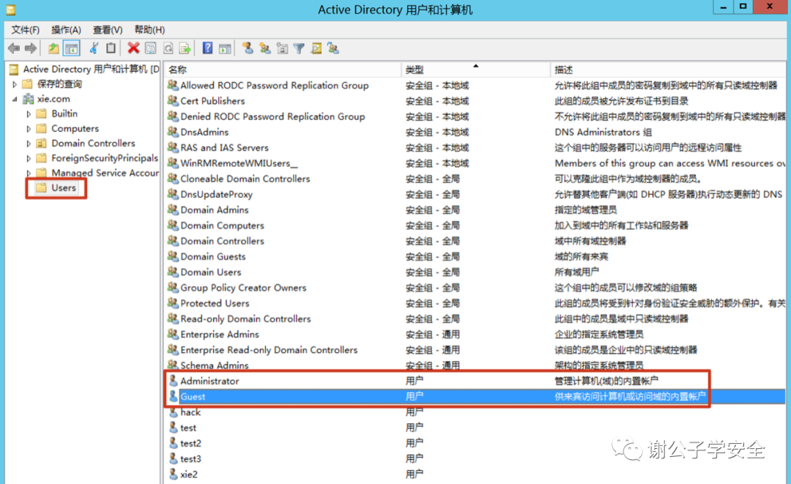Expand the Domain Controllers tree arrow
This screenshot has height=484, width=791.
coord(29,144)
